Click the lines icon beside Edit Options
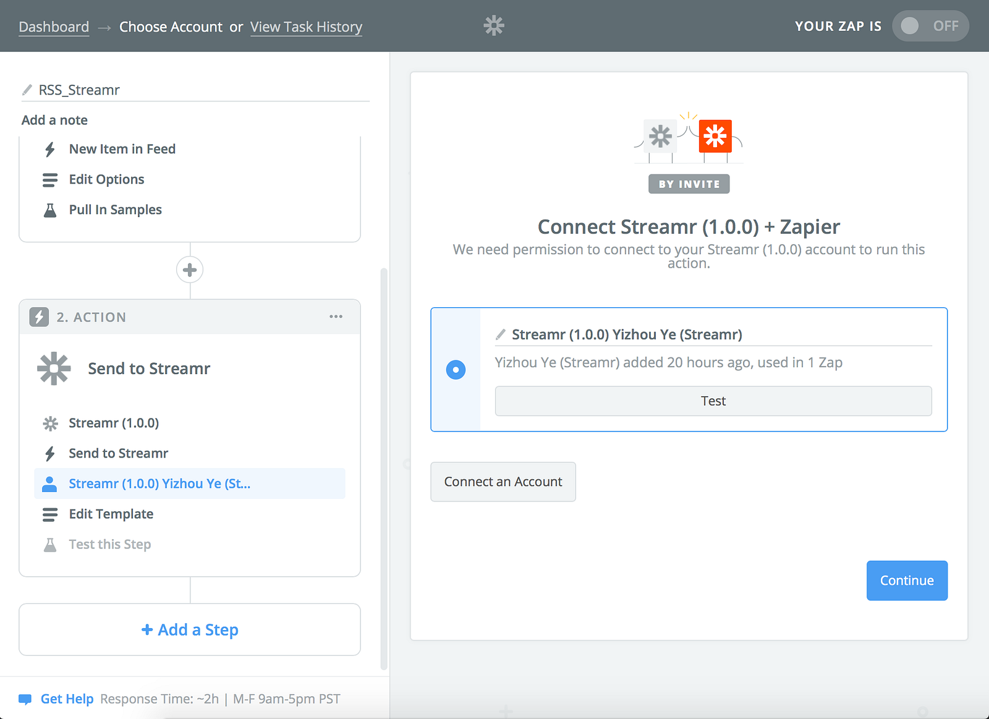Viewport: 989px width, 719px height. click(x=50, y=180)
